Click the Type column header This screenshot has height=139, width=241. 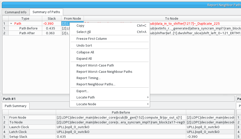(x=25, y=18)
